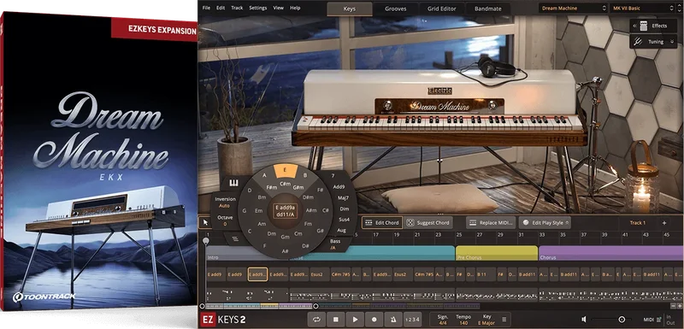Image resolution: width=684 pixels, height=329 pixels.
Task: Expand the Tuning panel chevron
Action: click(672, 42)
